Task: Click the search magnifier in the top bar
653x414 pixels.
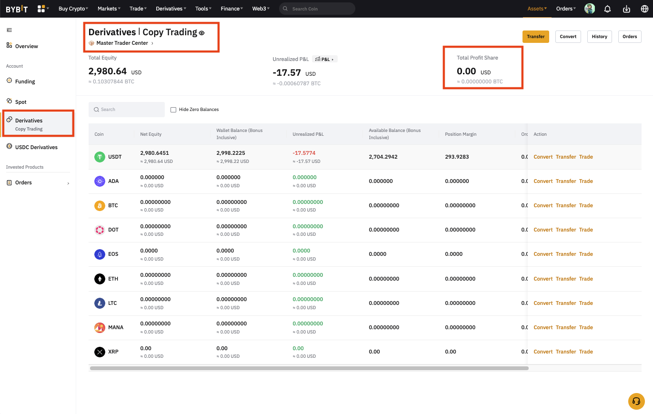Action: [286, 9]
